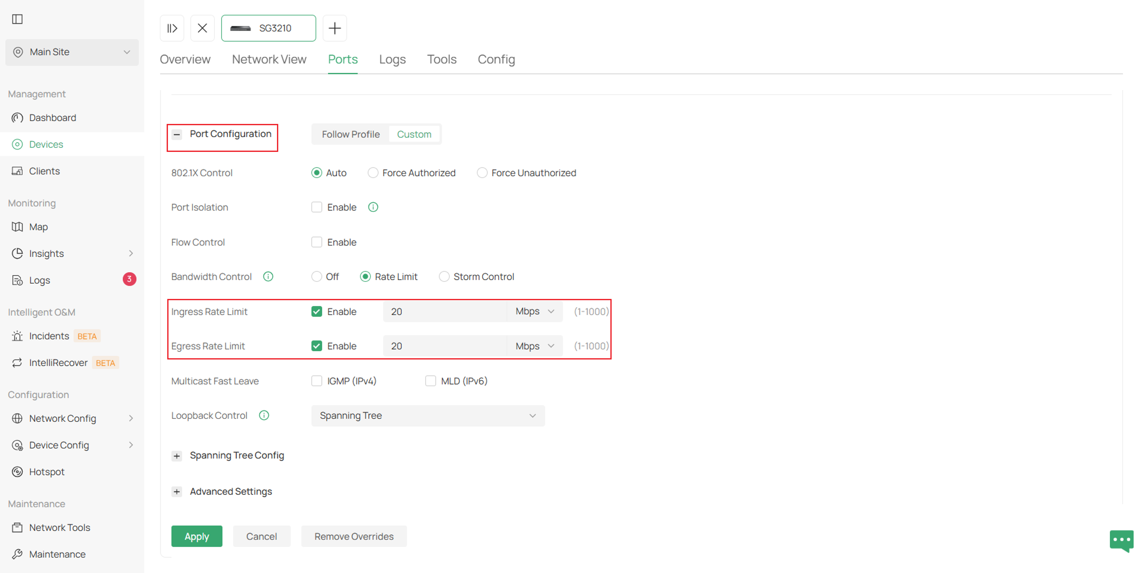Show Port Isolation info tooltip
This screenshot has height=573, width=1136.
click(x=373, y=207)
